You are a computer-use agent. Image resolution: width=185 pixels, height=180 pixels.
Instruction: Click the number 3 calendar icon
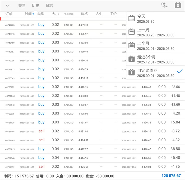coord(132,59)
